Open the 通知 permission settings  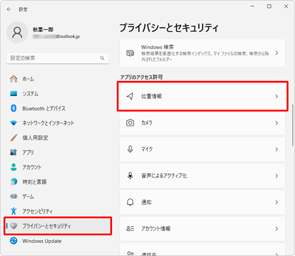(x=202, y=202)
